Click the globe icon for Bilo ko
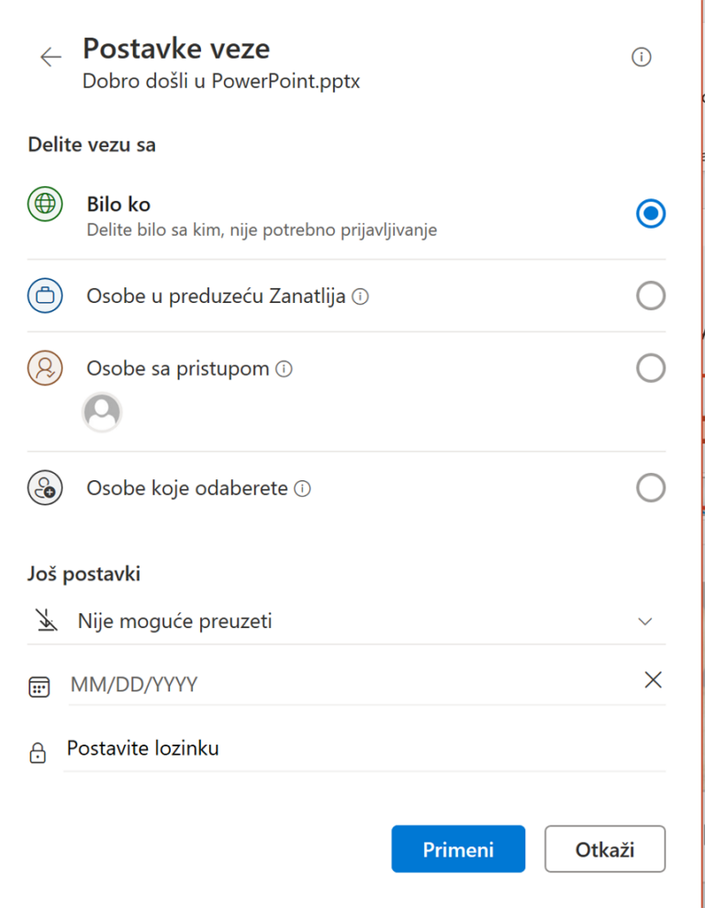The height and width of the screenshot is (908, 705). coord(45,204)
